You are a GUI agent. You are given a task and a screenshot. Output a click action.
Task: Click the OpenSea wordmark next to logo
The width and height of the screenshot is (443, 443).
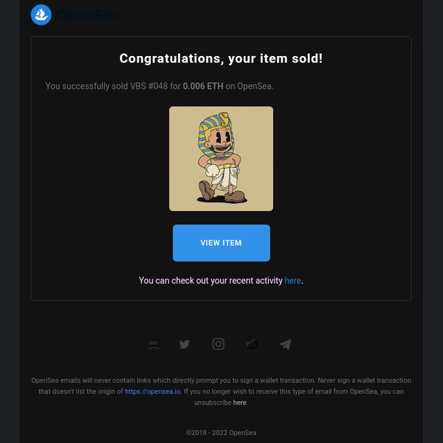coord(89,15)
